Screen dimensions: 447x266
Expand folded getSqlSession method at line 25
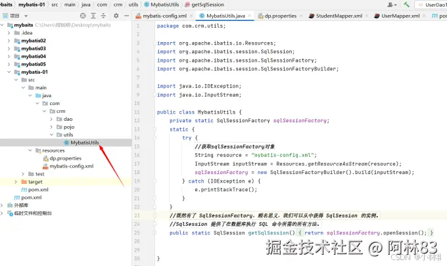pyautogui.click(x=154, y=233)
